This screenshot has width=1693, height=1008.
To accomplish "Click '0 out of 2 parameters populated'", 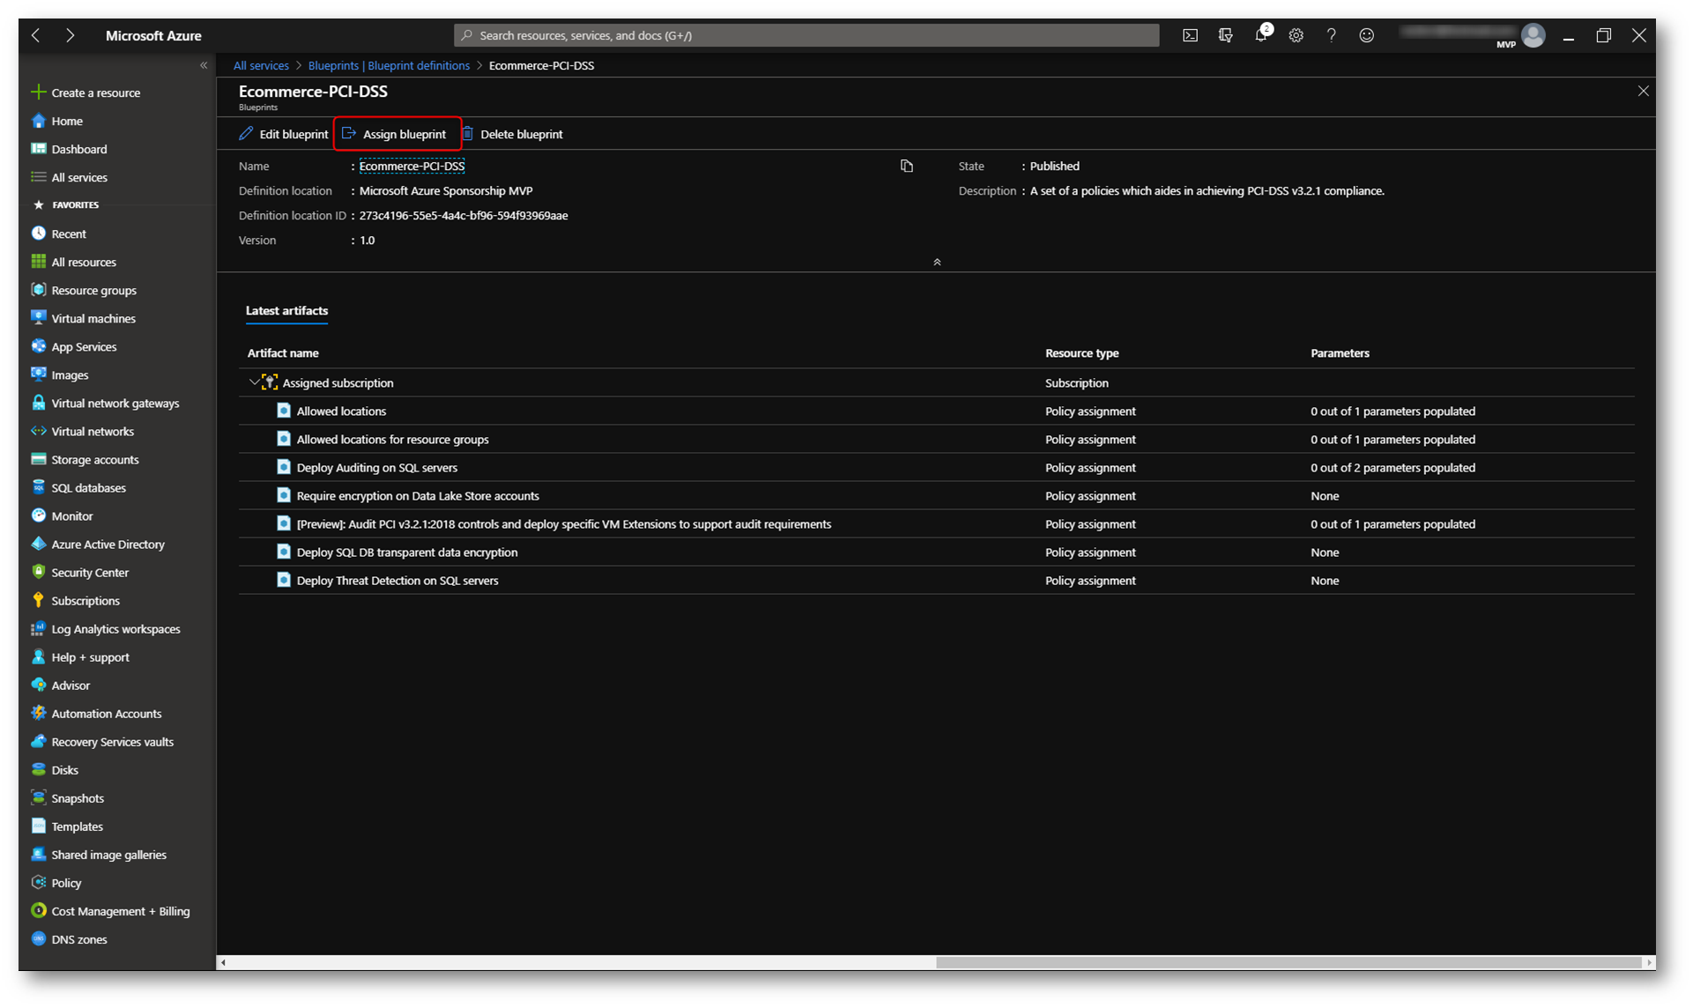I will click(1392, 467).
